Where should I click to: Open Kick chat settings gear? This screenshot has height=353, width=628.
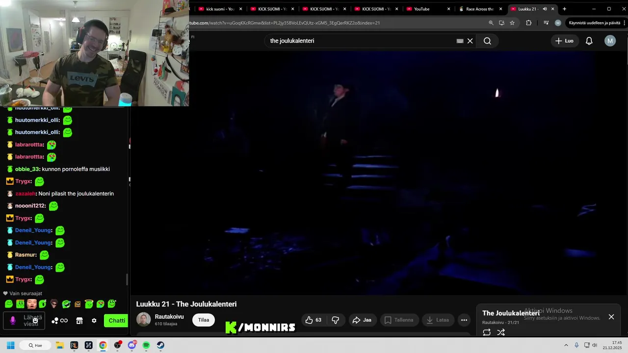tap(94, 321)
